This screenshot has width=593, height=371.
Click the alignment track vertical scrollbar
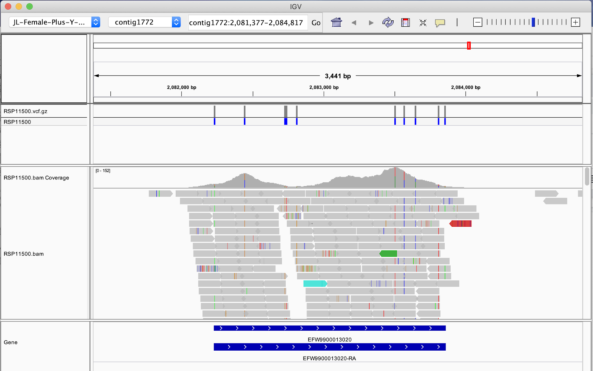tap(587, 176)
